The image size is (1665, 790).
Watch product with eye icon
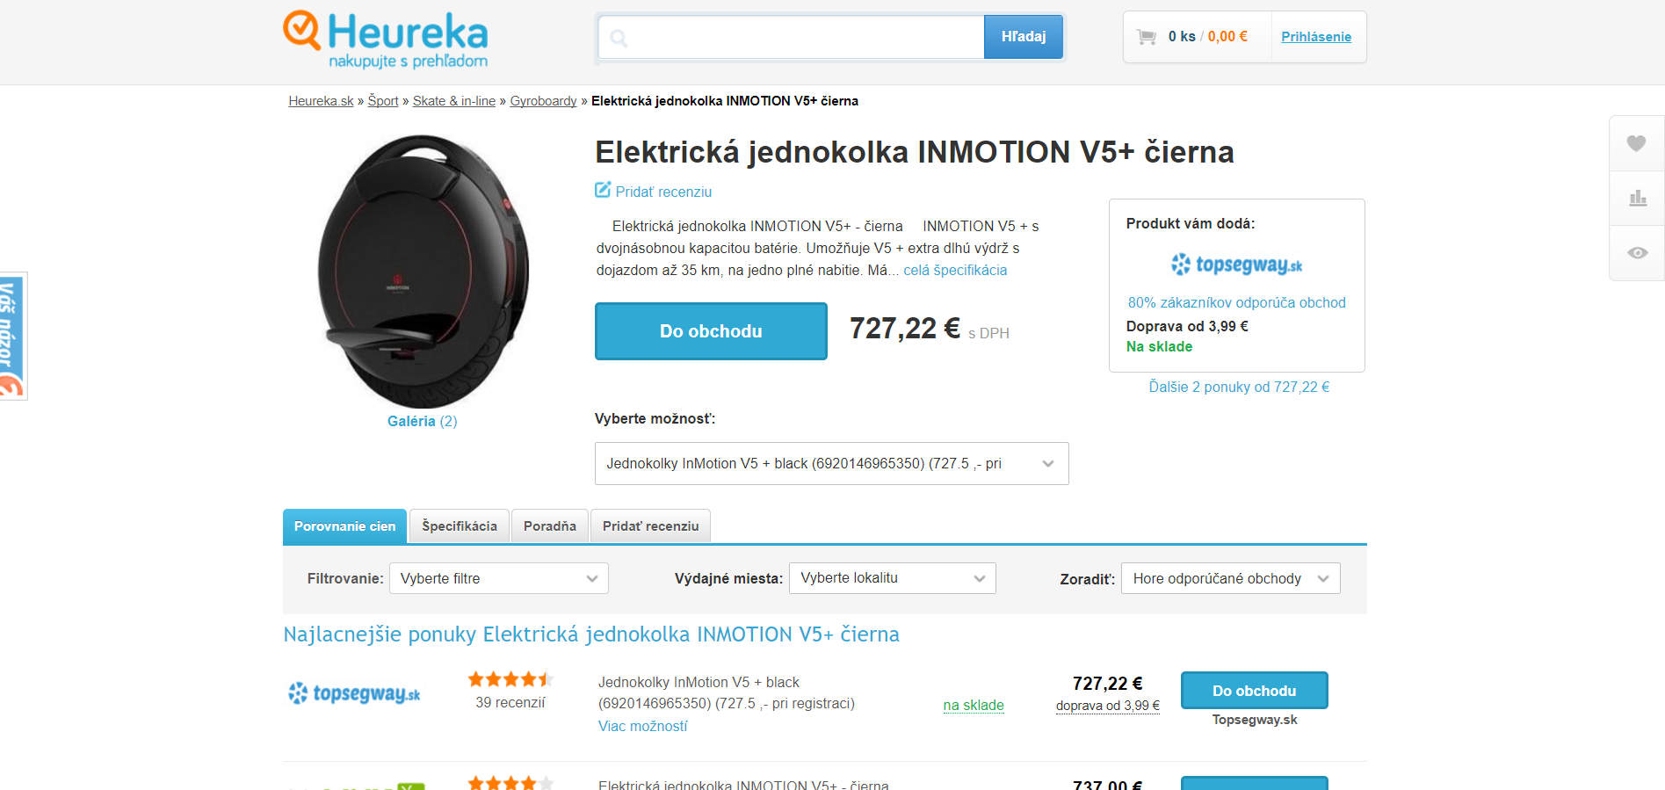[x=1637, y=253]
